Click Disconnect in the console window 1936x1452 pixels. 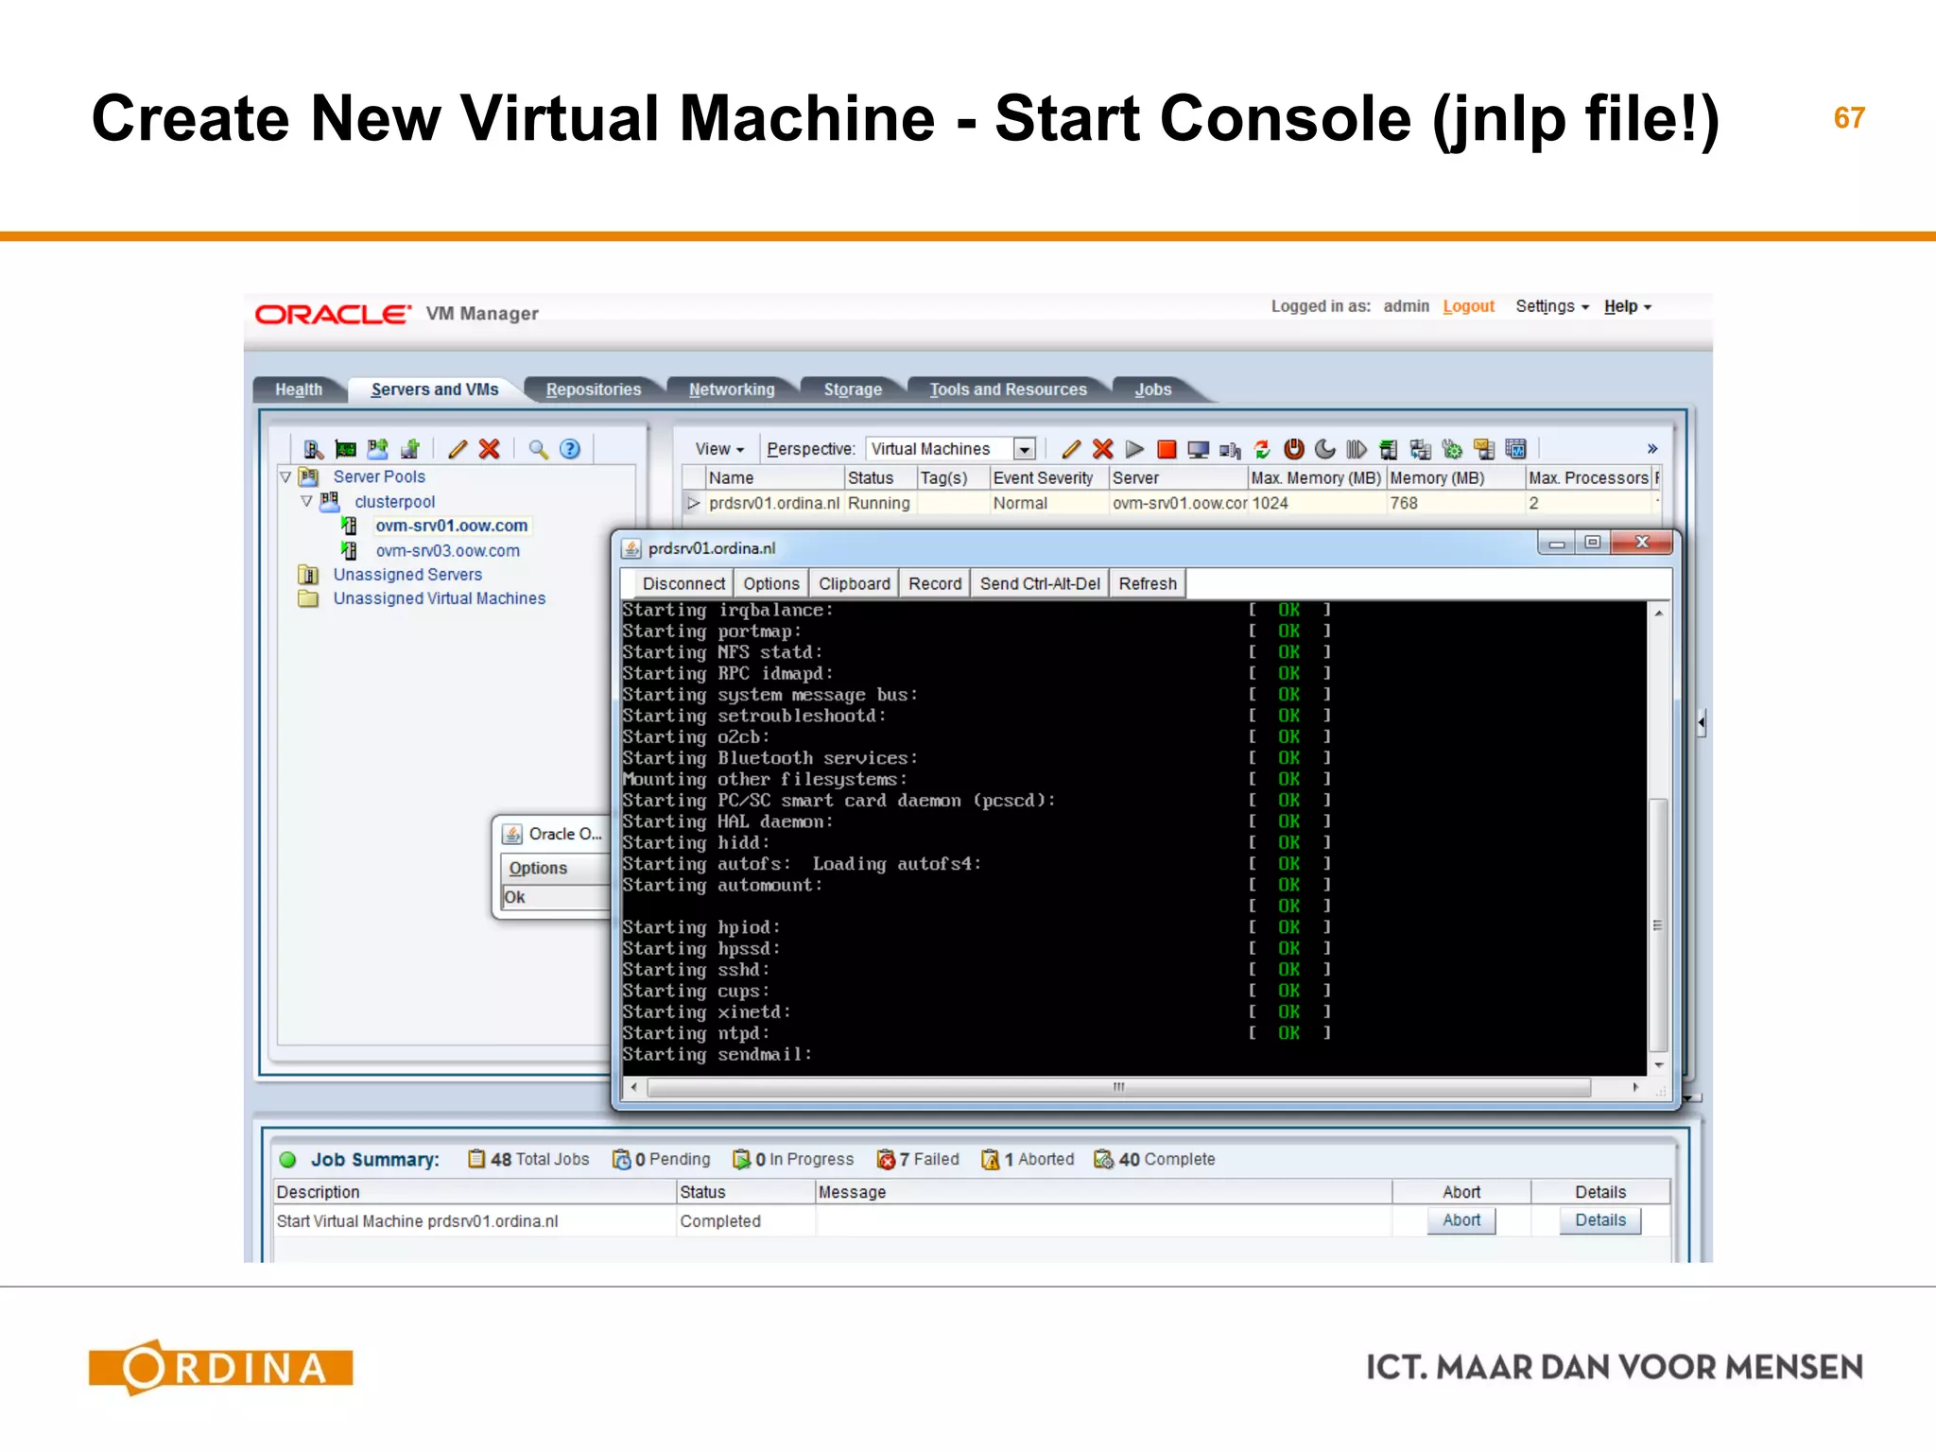(x=683, y=583)
